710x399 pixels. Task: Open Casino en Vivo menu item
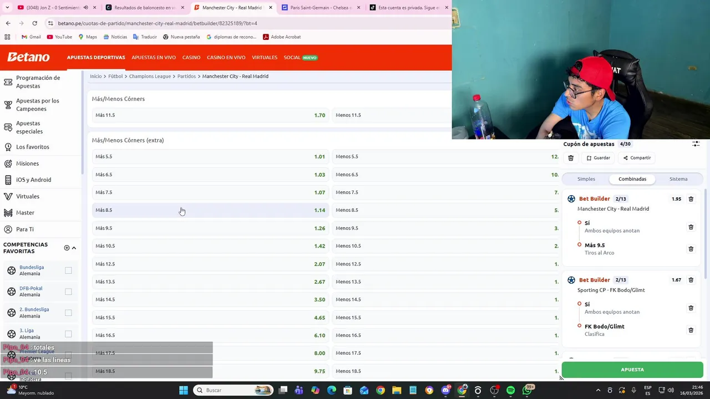[226, 58]
